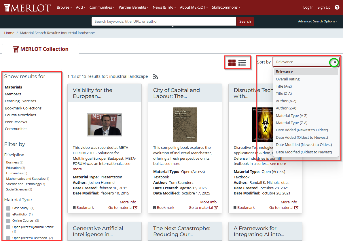Viewport: 343px width, 241px height.
Task: Enable the ePortfolio filter checkbox
Action: tap(8, 215)
